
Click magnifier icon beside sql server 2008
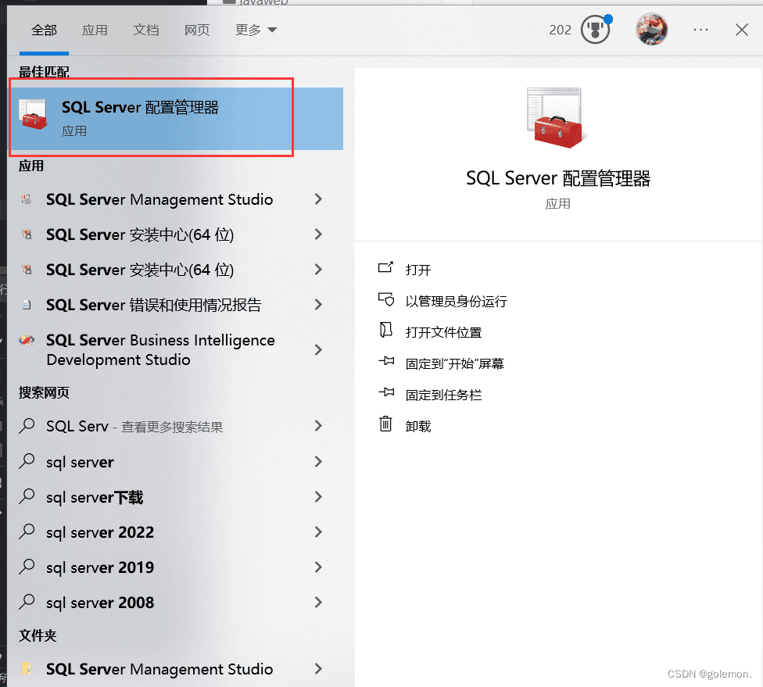coord(27,602)
